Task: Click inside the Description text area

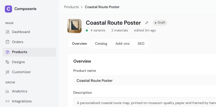Action: (x=145, y=102)
